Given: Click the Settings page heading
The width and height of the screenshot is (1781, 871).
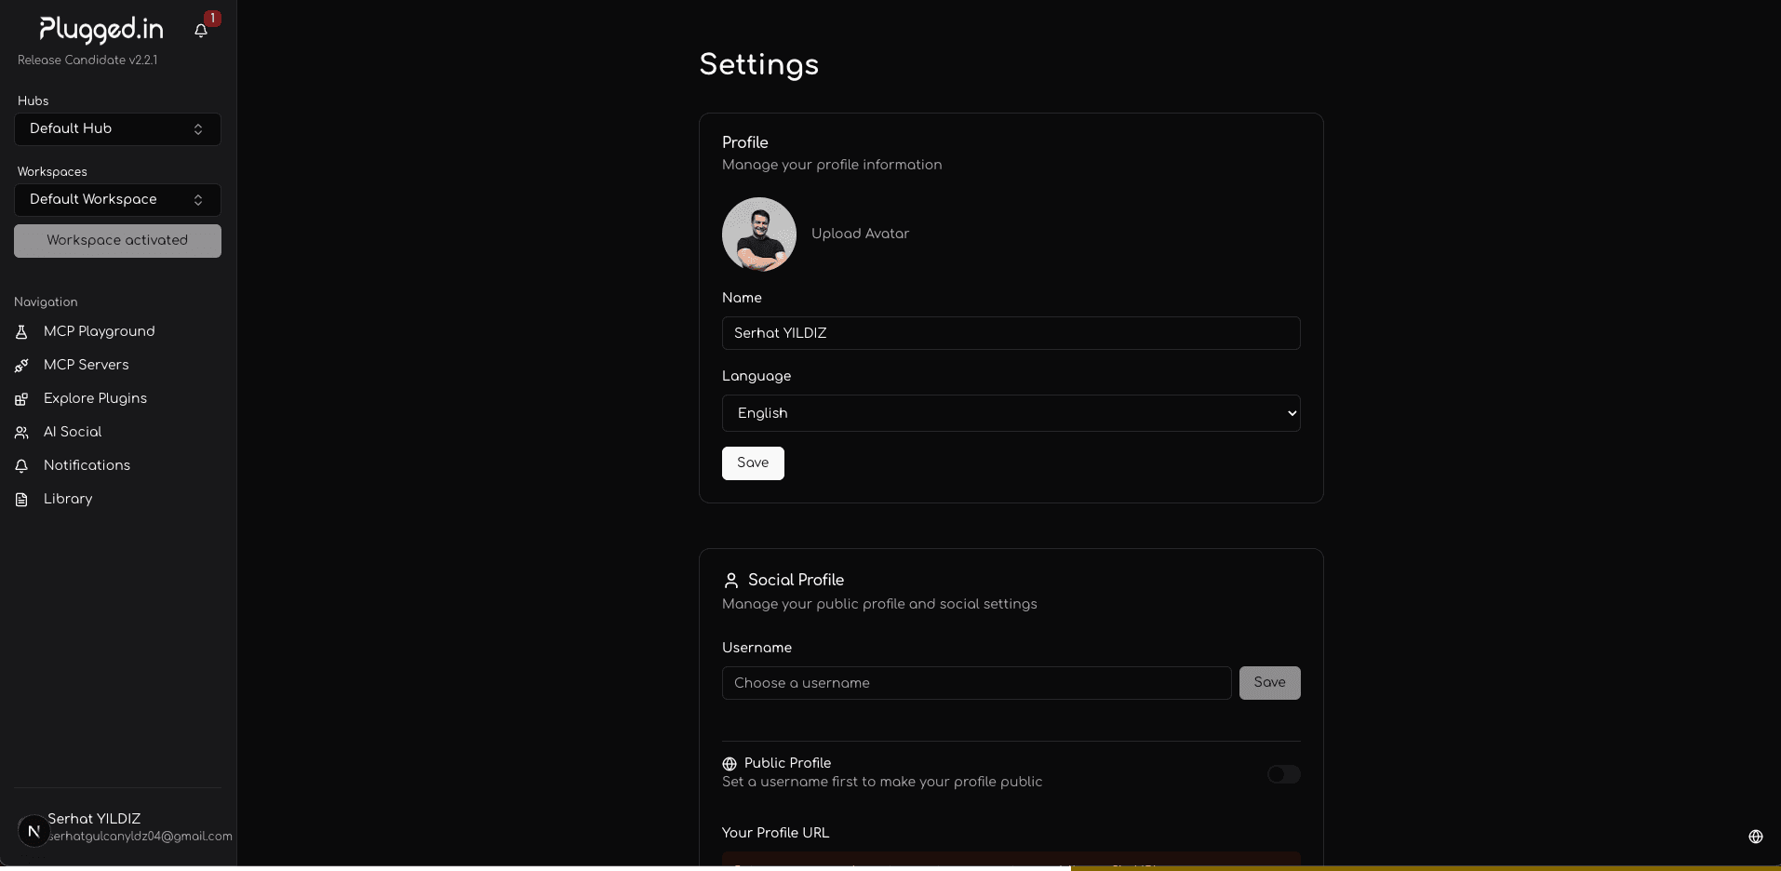Looking at the screenshot, I should tap(759, 64).
